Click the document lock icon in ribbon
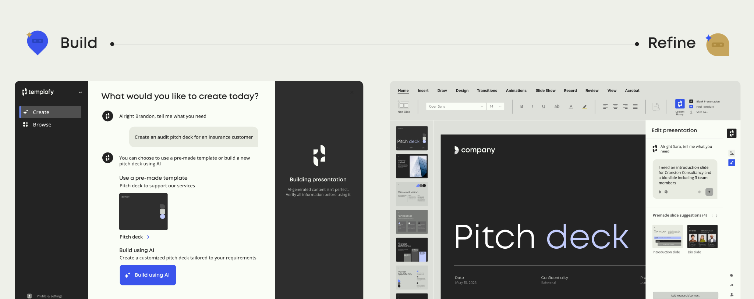 (x=656, y=107)
